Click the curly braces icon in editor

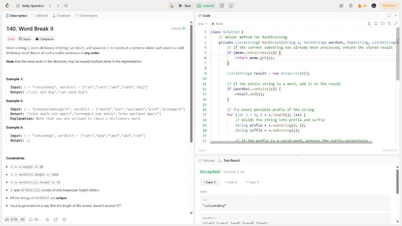[x=382, y=24]
